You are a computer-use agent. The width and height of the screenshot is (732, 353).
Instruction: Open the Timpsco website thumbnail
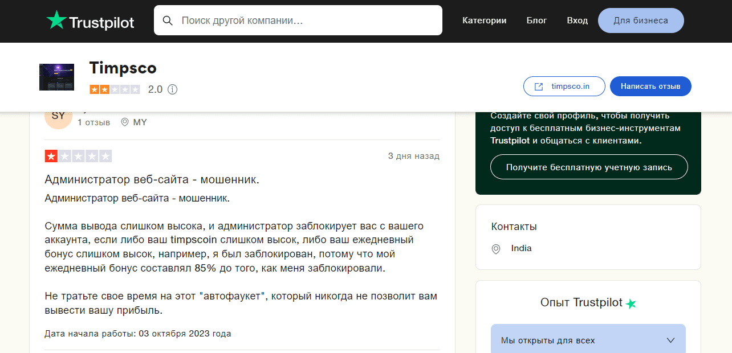tap(56, 77)
